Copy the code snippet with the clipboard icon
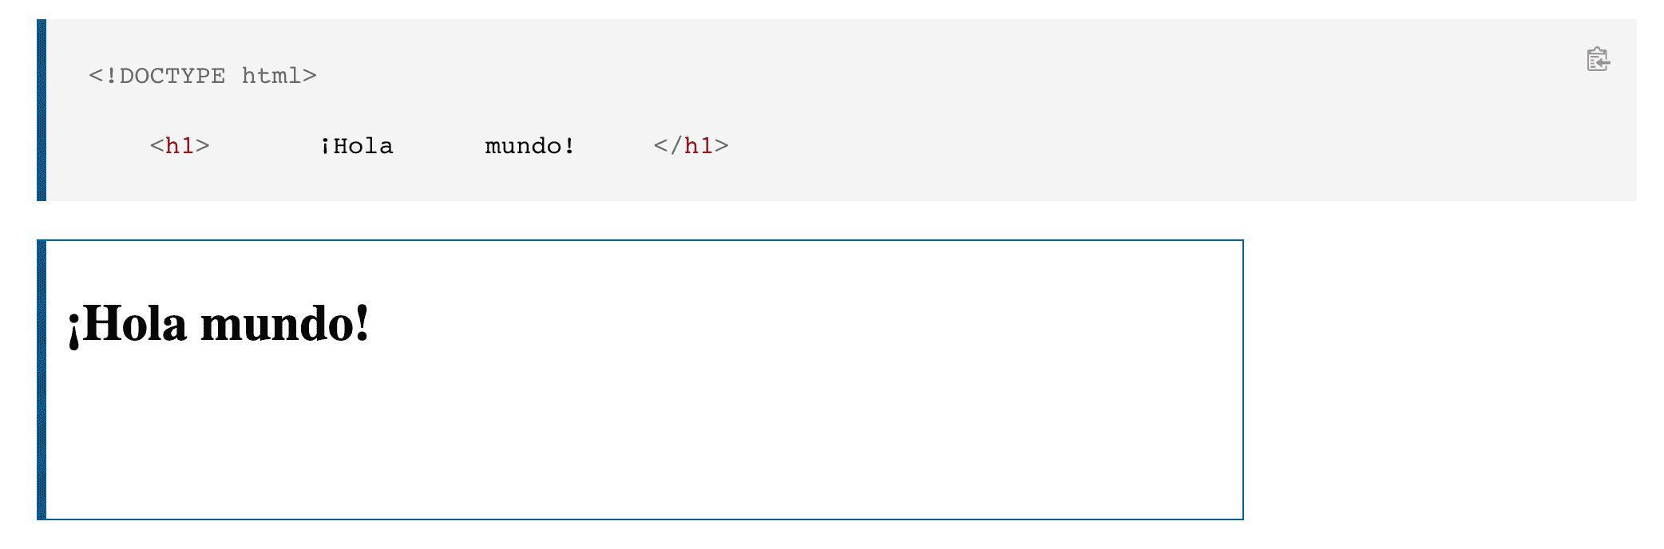Image resolution: width=1664 pixels, height=549 pixels. click(x=1598, y=60)
